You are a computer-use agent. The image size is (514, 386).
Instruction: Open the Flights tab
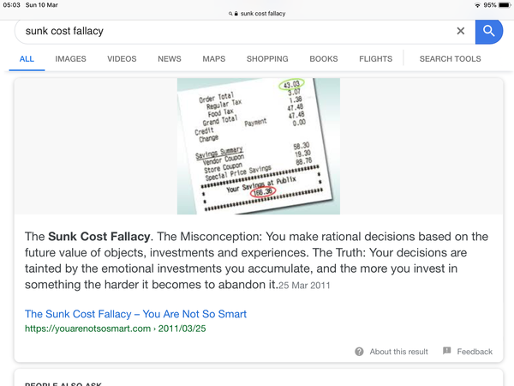tap(375, 58)
